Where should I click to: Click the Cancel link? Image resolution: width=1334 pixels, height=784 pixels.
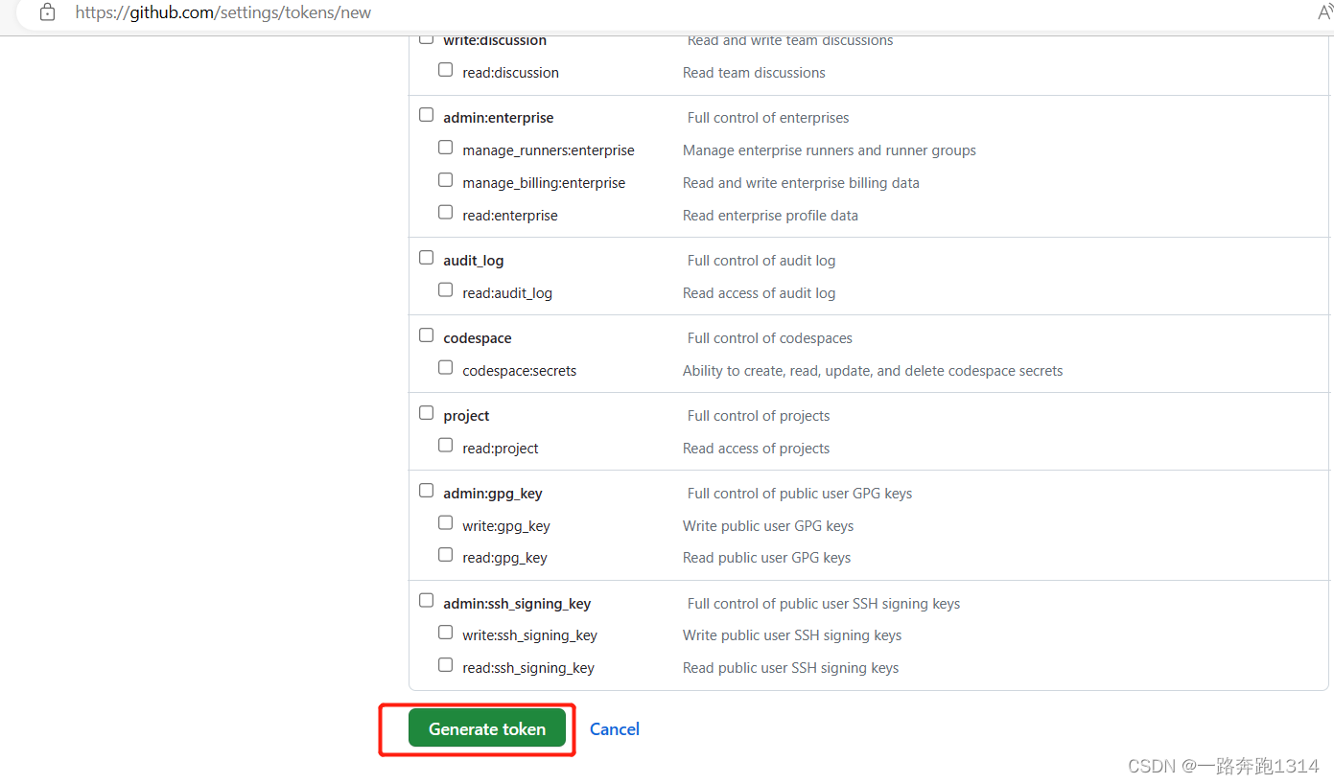614,728
